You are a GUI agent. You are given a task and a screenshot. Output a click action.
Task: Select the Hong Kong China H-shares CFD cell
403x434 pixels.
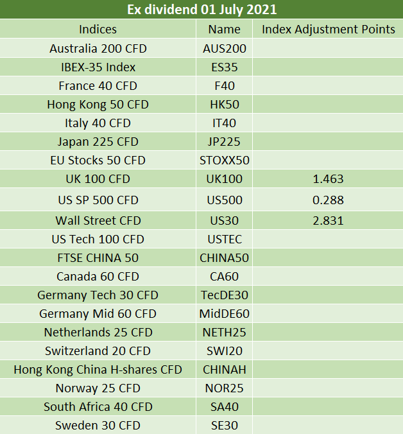click(x=98, y=370)
